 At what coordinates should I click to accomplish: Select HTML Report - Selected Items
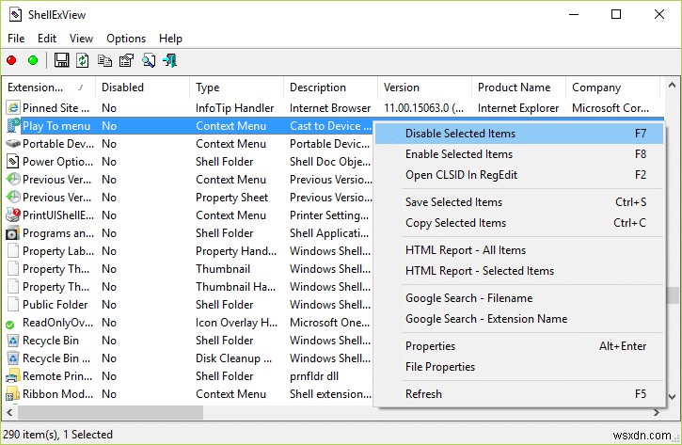pos(519,271)
